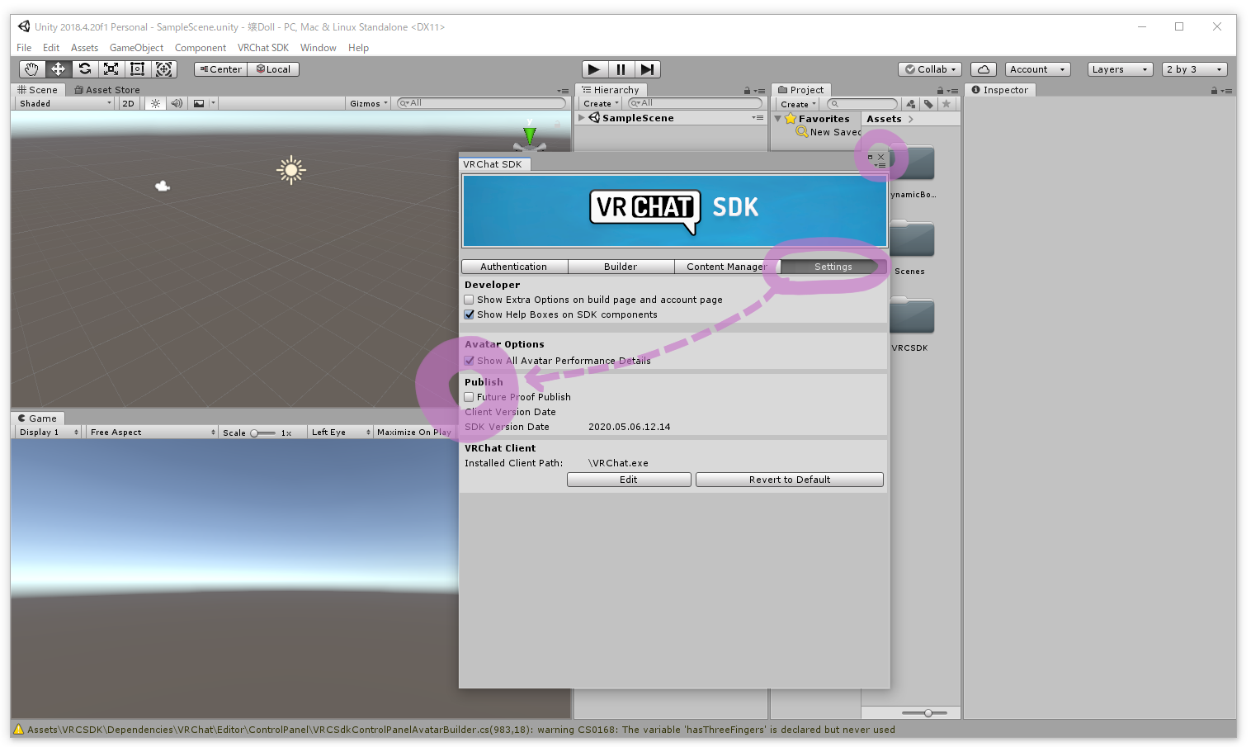Screen dimensions: 1251x747
Task: Toggle scene audio speaker icon
Action: tap(177, 103)
